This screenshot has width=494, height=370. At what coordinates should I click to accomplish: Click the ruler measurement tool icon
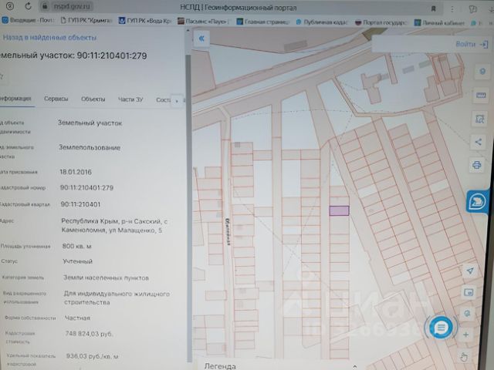pos(481,95)
